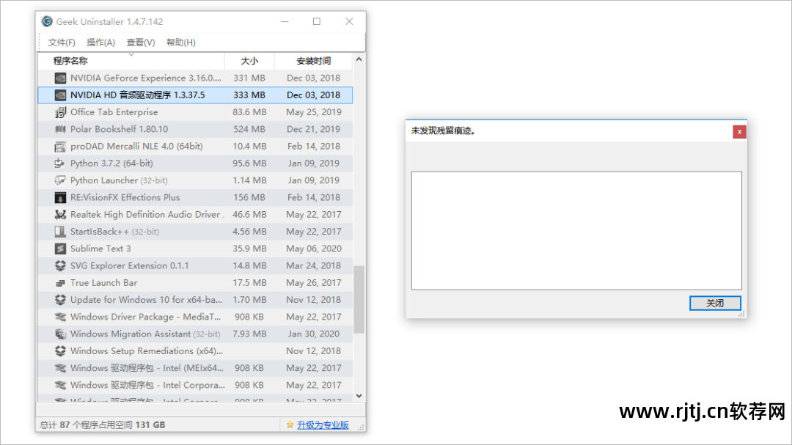Viewport: 792px width, 445px height.
Task: Click the '总计 87 个程序占用空间 131 GB' status text
Action: click(x=103, y=424)
